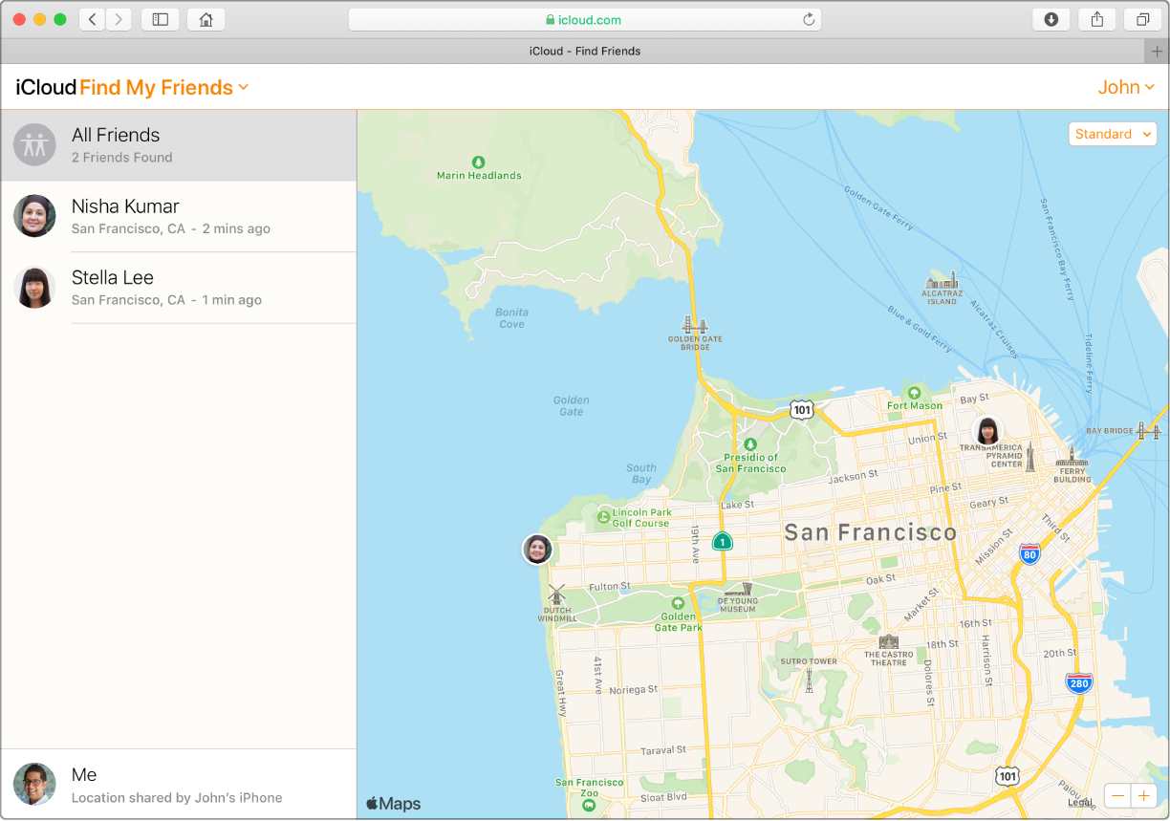Click the San Francisco city label
The width and height of the screenshot is (1170, 821).
point(871,532)
